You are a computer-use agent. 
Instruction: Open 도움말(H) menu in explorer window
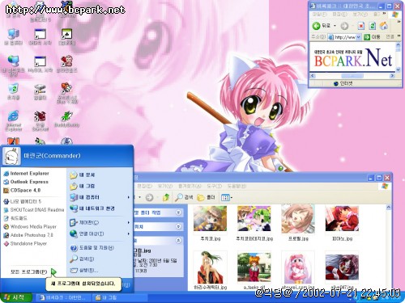click(237, 186)
